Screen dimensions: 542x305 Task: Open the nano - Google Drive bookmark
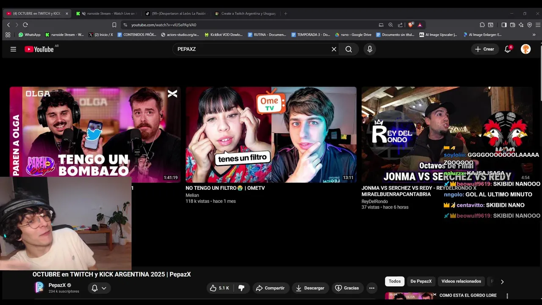tap(353, 35)
